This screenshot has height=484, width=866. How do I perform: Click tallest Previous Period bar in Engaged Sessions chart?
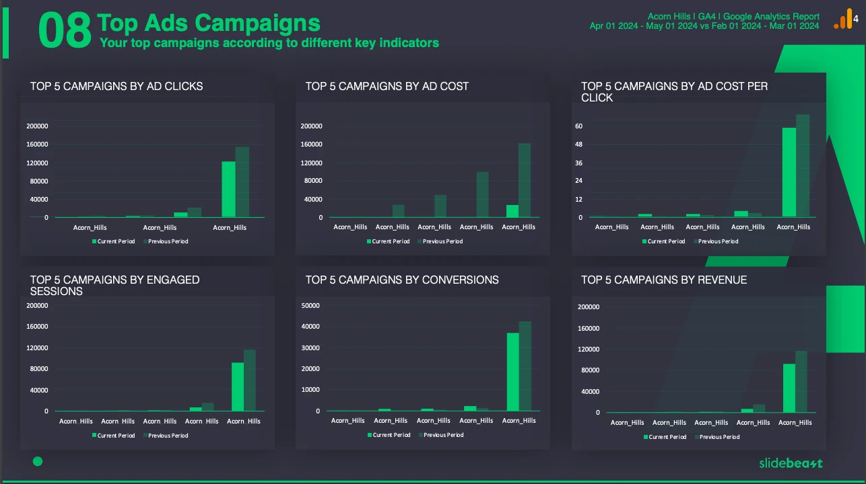pyautogui.click(x=250, y=380)
